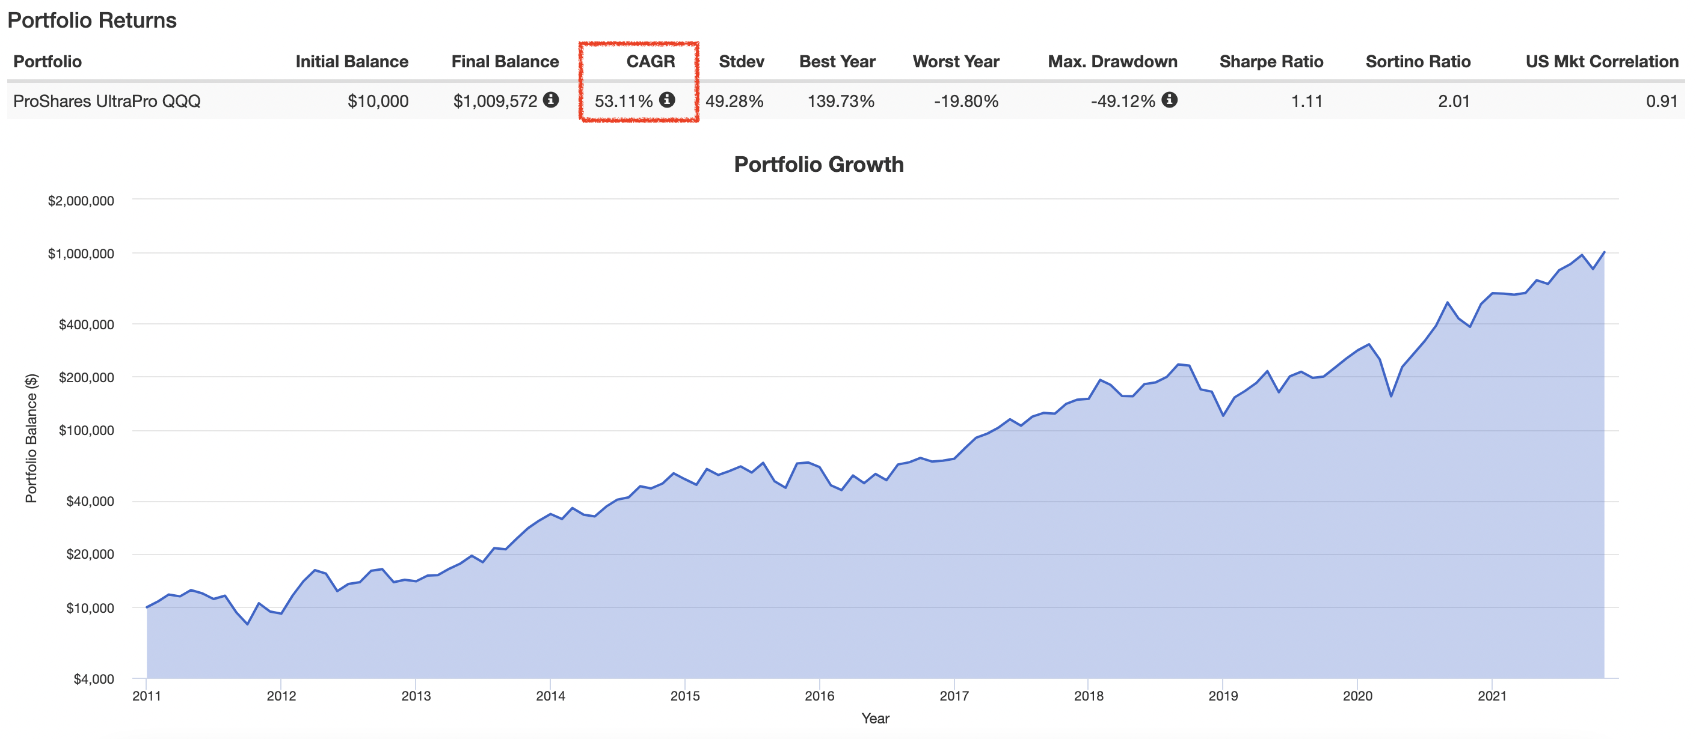Click the 2021 x-axis label

[x=1492, y=696]
